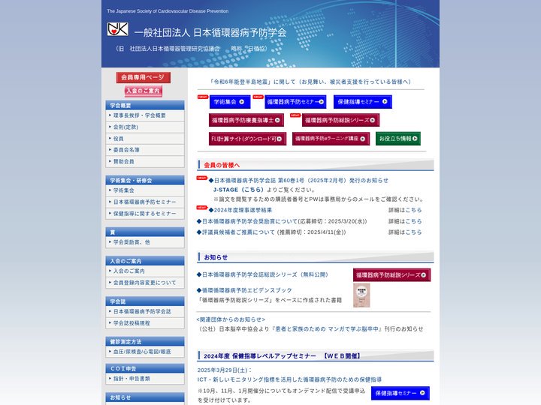Viewport: 541px width, 405px height.
Task: Click the evidence book cover thumbnail
Action: pyautogui.click(x=361, y=295)
